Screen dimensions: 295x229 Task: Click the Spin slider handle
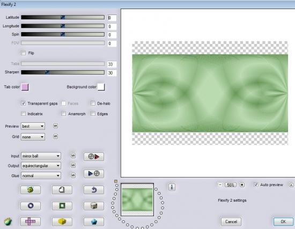(x=63, y=34)
